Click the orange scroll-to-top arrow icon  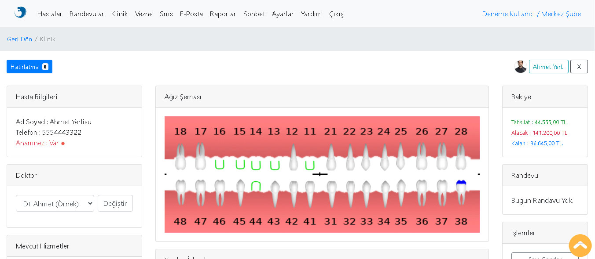(580, 245)
